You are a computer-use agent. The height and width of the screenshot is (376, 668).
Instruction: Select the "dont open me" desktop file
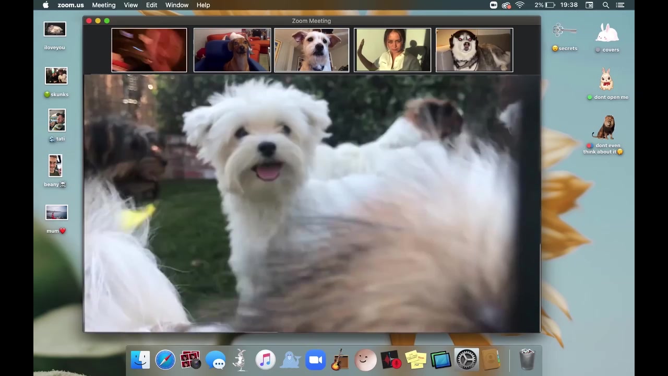pos(606,81)
